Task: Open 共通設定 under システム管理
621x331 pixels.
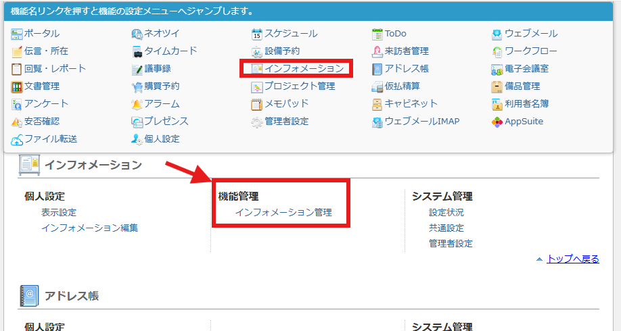Action: click(446, 228)
